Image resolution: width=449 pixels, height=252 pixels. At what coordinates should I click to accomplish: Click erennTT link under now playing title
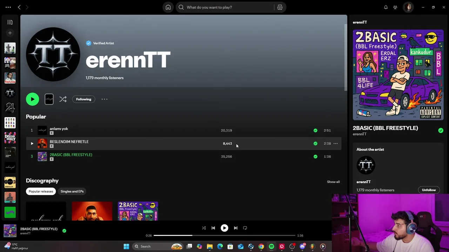25,233
